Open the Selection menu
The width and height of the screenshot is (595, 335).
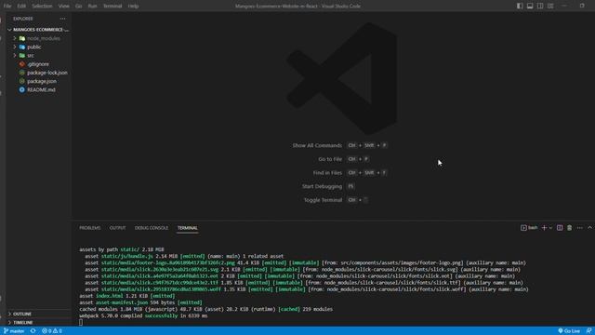(x=42, y=7)
